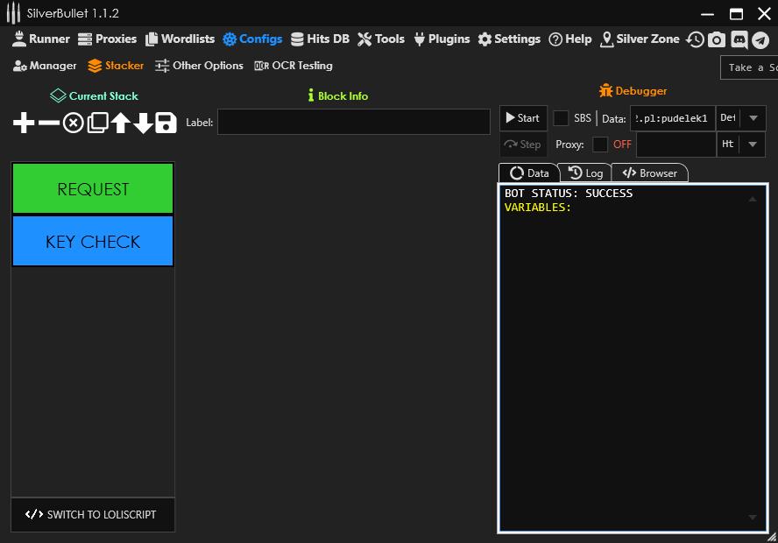
Task: Open the Plugins section
Action: (x=442, y=39)
